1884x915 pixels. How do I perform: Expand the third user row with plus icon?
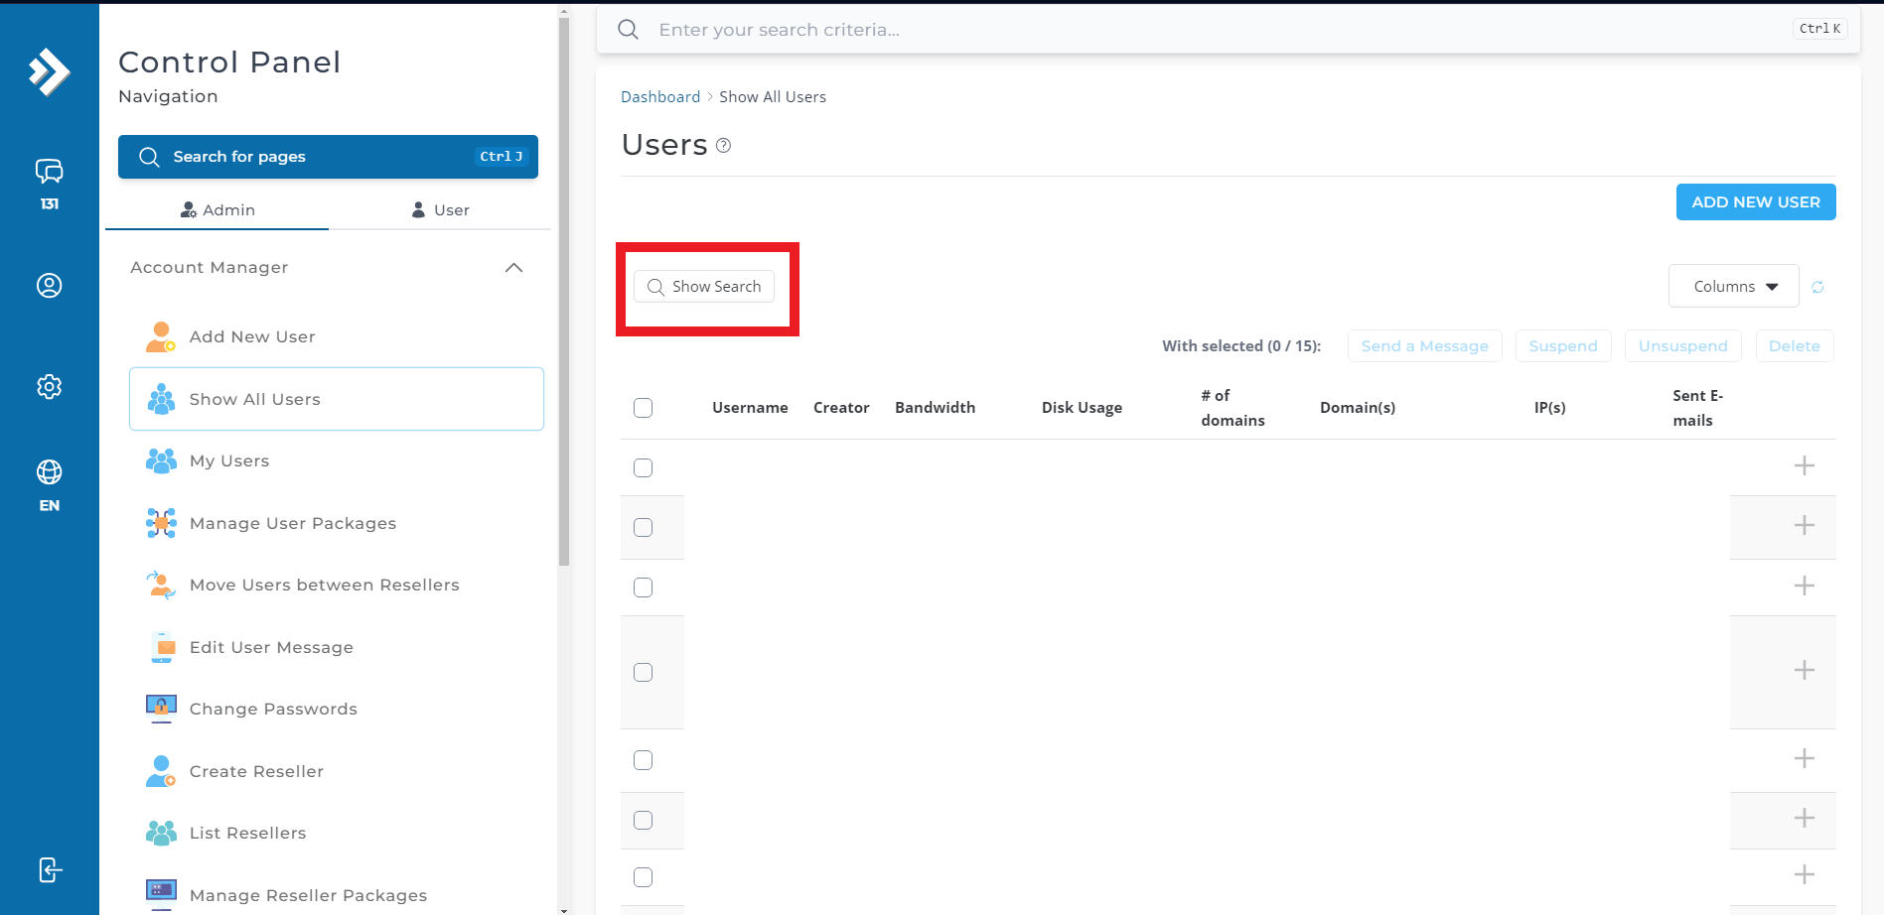tap(1805, 586)
